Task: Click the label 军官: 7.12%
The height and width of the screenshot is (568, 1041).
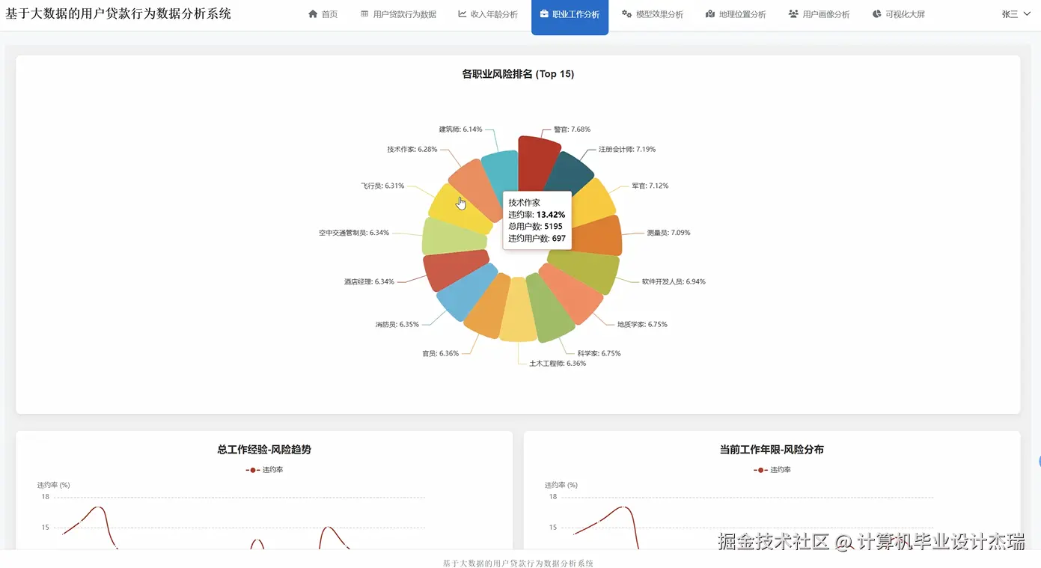Action: (x=650, y=186)
